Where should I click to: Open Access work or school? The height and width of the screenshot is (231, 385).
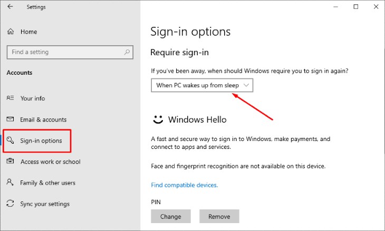(50, 162)
